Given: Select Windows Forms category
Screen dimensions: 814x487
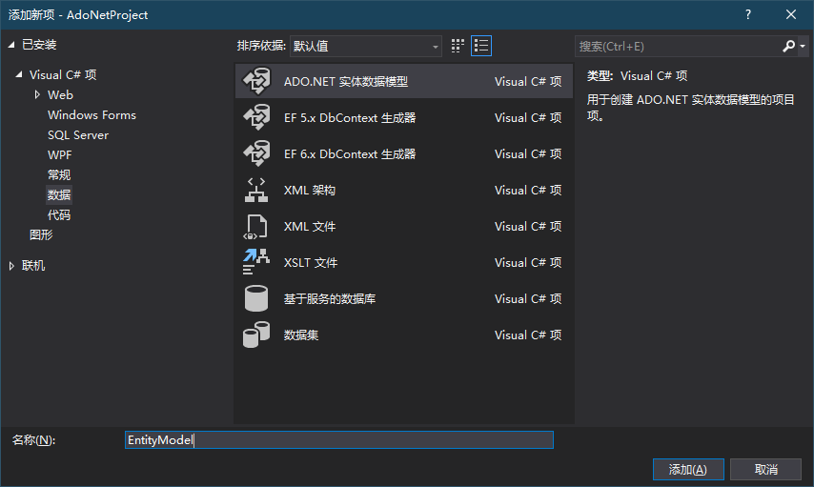Looking at the screenshot, I should point(92,114).
